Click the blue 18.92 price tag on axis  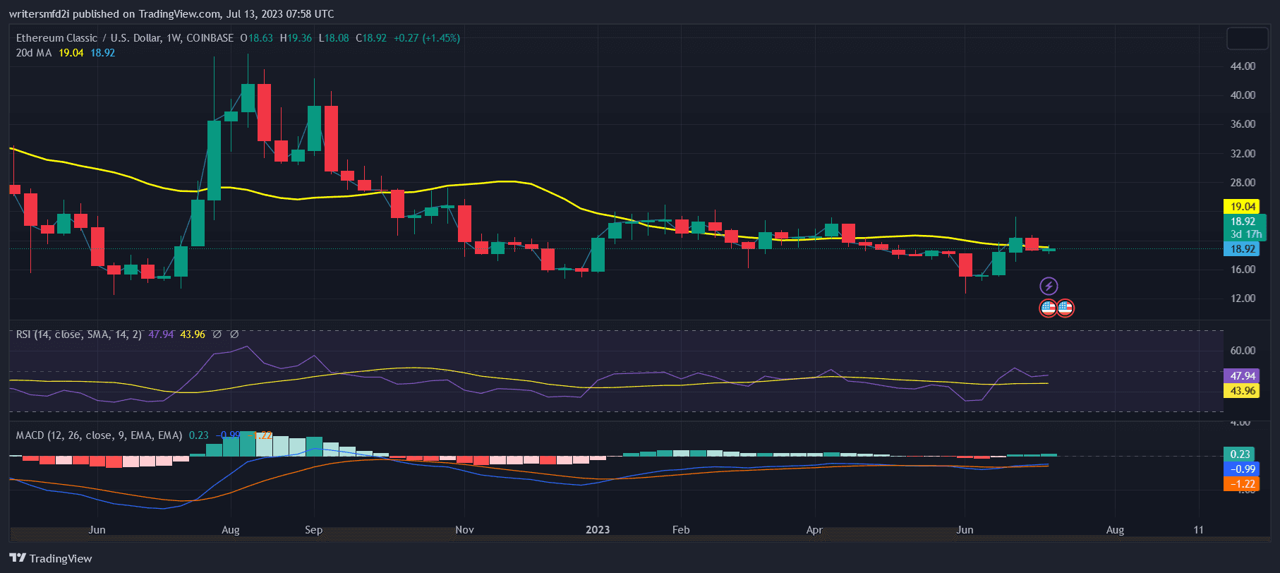tap(1243, 249)
